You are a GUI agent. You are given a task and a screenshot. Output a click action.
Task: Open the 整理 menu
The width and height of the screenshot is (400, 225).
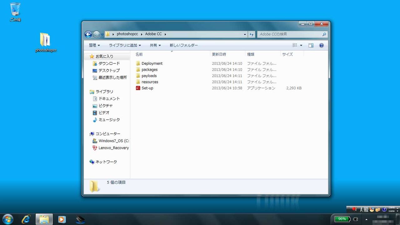[94, 45]
